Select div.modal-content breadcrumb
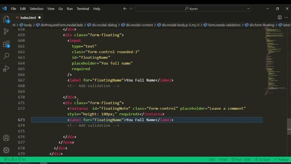The width and height of the screenshot is (291, 164). 137,25
